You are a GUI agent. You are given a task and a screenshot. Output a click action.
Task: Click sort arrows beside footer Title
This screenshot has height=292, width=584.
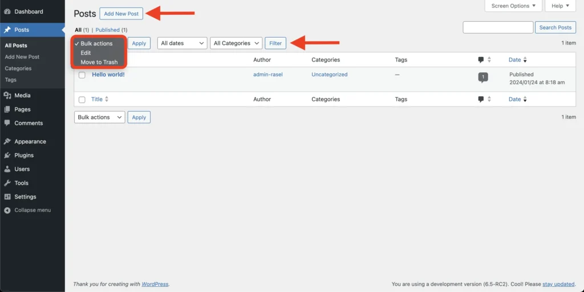tap(107, 99)
